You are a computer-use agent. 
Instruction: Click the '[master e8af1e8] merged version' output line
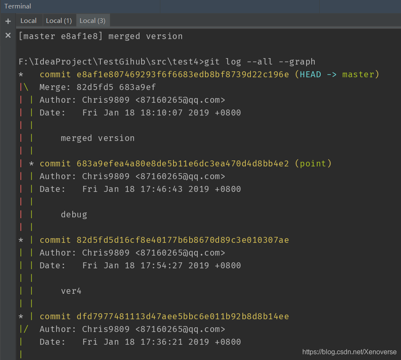point(100,37)
